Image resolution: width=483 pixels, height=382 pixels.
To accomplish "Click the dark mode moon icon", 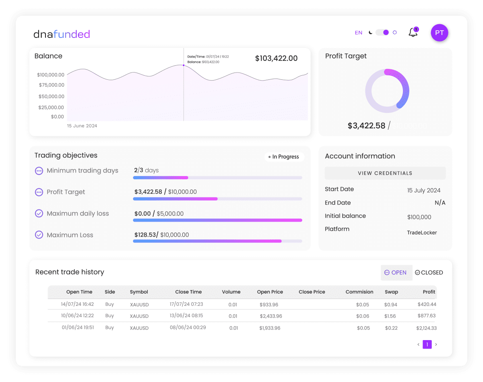I will pos(370,32).
